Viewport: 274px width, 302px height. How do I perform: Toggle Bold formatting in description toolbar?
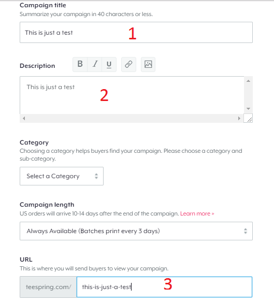click(x=80, y=64)
